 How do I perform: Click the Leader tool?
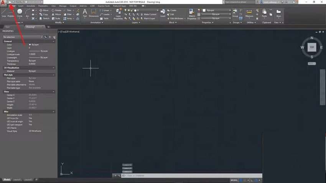105,14
